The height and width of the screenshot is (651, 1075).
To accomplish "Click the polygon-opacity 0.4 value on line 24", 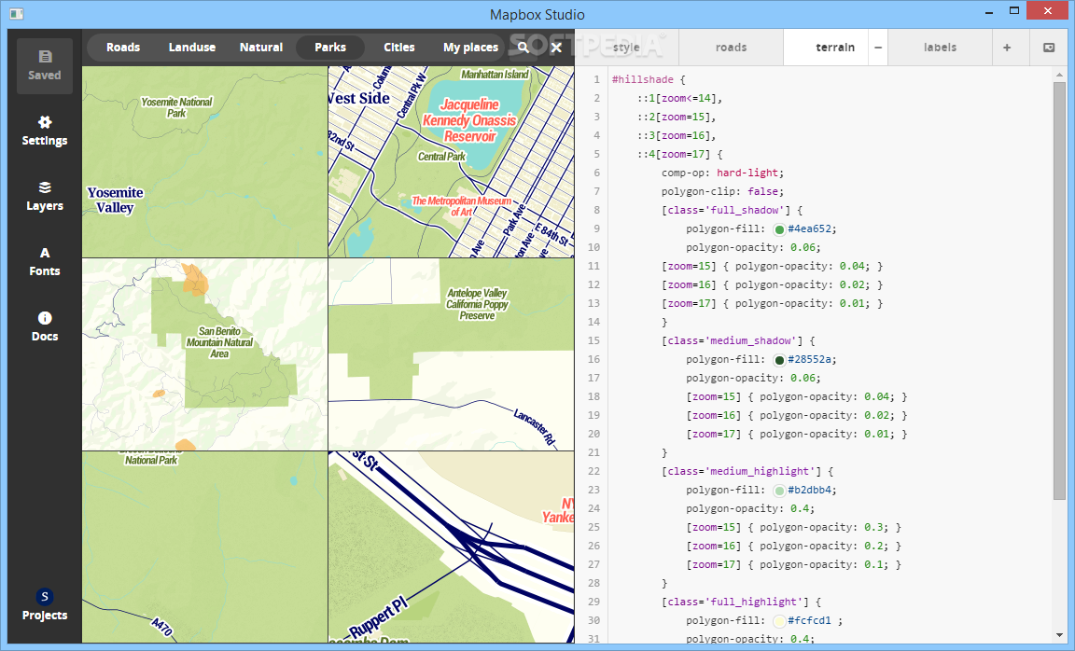I will point(799,508).
